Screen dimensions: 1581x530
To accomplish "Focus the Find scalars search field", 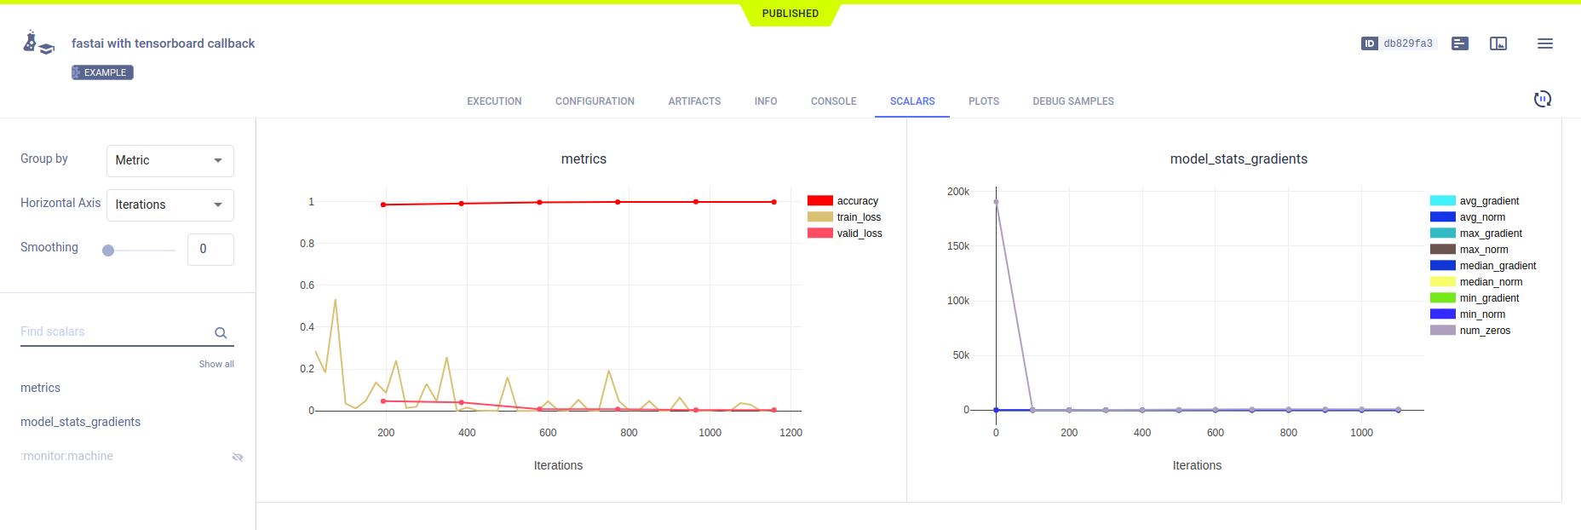I will pyautogui.click(x=115, y=331).
